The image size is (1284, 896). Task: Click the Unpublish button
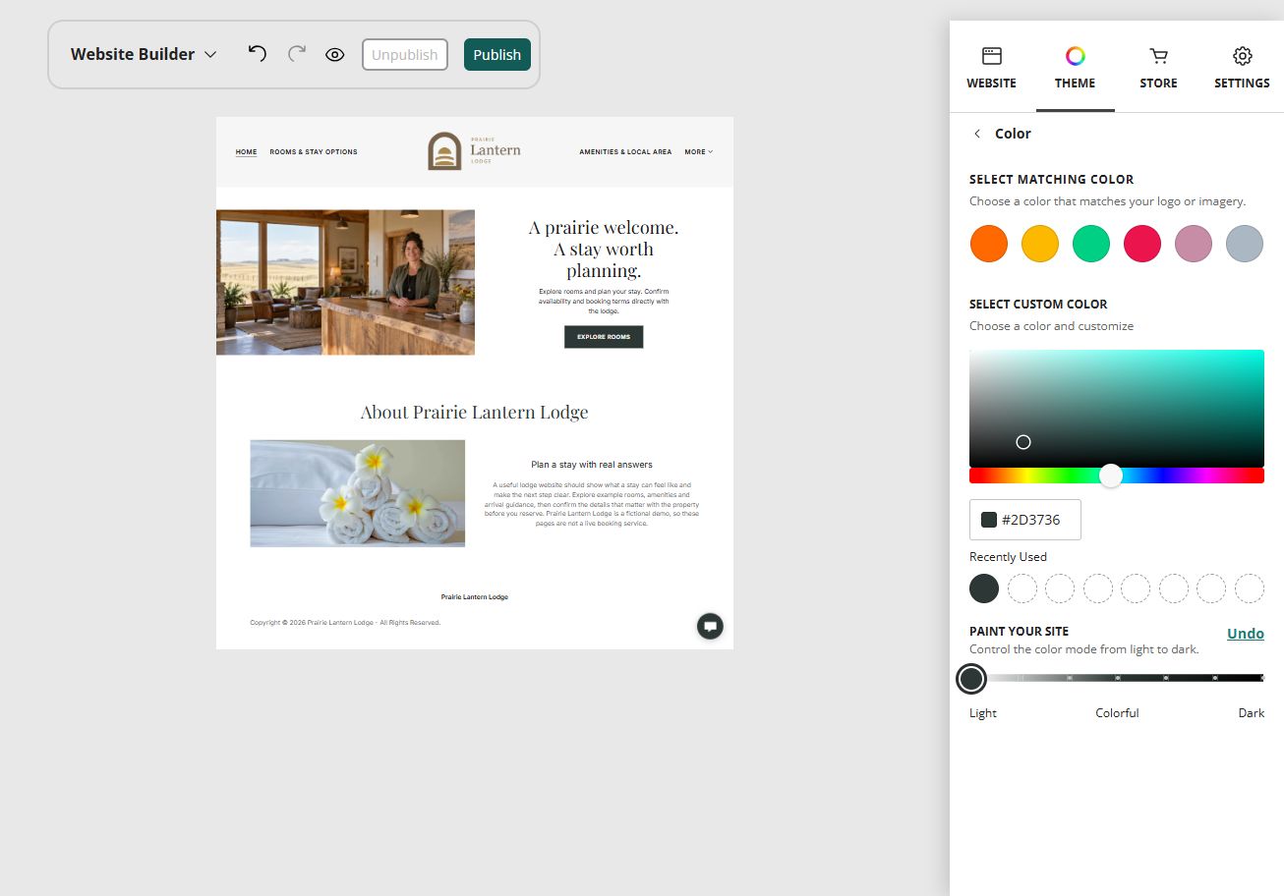coord(405,55)
